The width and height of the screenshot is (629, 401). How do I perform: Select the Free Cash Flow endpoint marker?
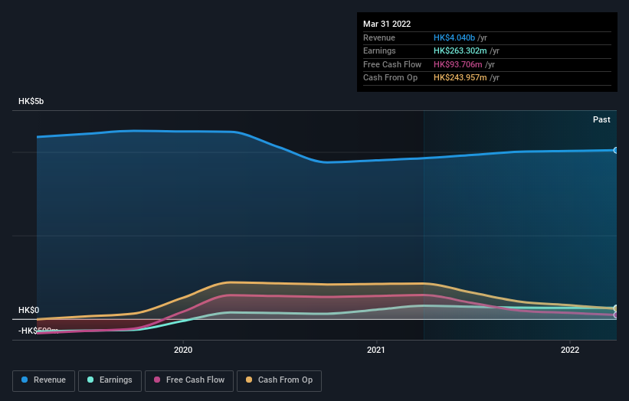pyautogui.click(x=616, y=315)
